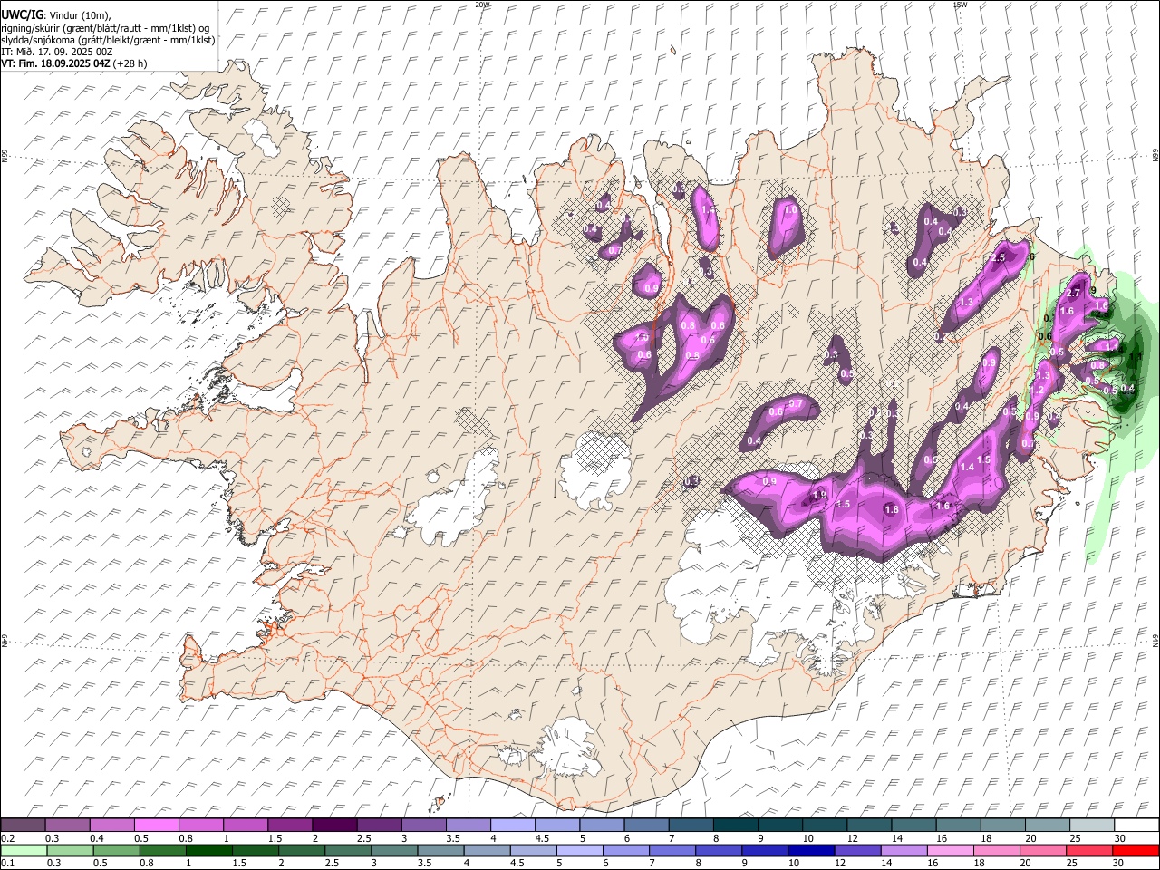1160x870 pixels.
Task: Click the palest green 0.1 legend swatch
Action: [24, 850]
